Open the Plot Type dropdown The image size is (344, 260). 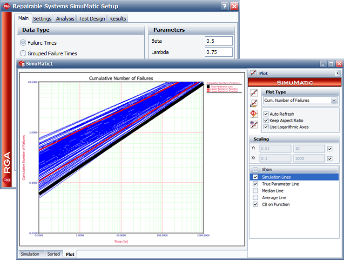coord(334,100)
